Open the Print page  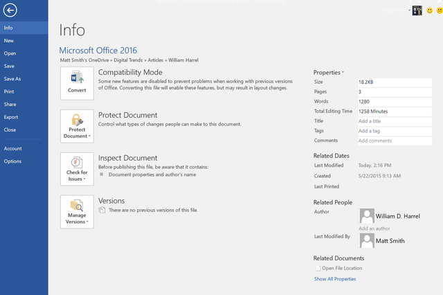tap(24, 91)
